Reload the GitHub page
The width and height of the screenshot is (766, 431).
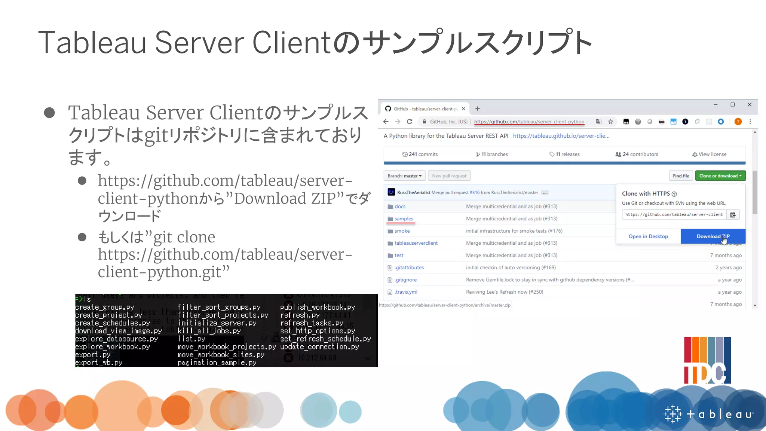pos(410,122)
